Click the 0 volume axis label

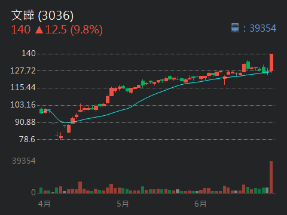[33, 192]
